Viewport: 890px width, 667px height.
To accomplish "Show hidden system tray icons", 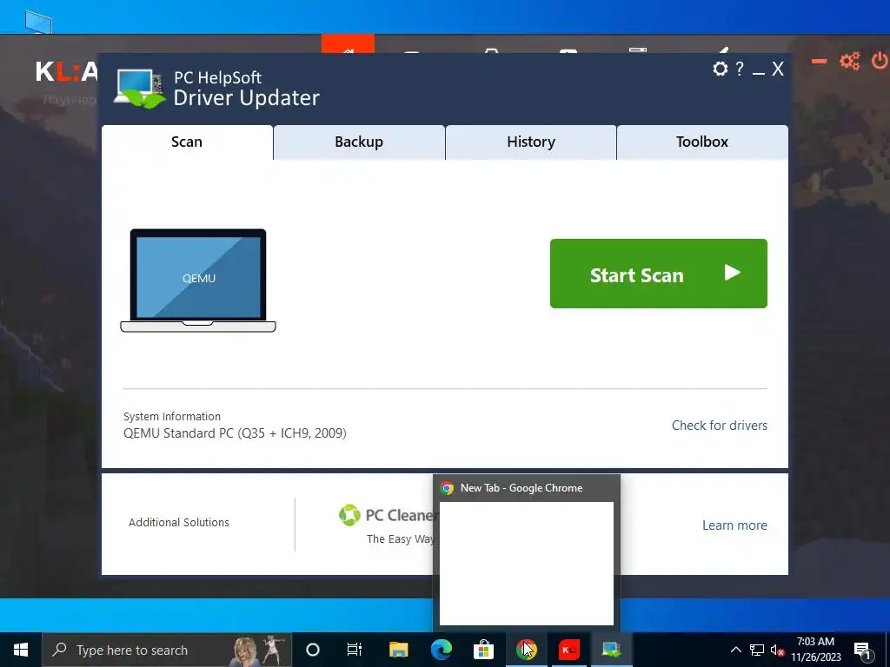I will click(735, 650).
